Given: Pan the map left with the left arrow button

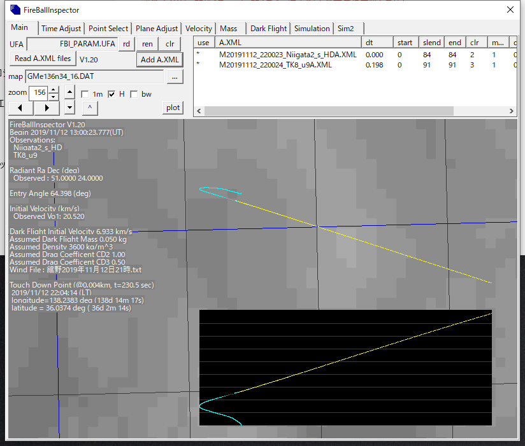Looking at the screenshot, I should [21, 108].
